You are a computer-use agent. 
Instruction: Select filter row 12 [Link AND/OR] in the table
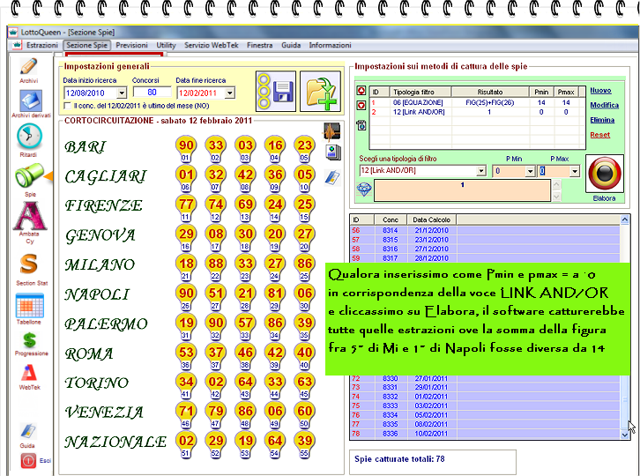pyautogui.click(x=477, y=112)
